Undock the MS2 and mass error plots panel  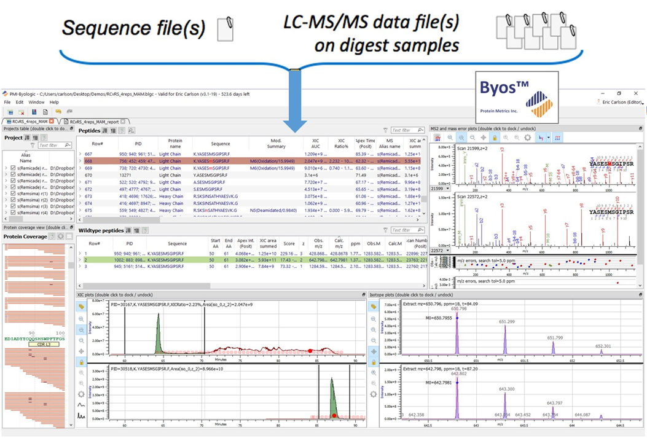pyautogui.click(x=640, y=128)
